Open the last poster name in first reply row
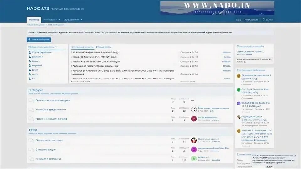This screenshot has height=169, width=301. point(226,52)
